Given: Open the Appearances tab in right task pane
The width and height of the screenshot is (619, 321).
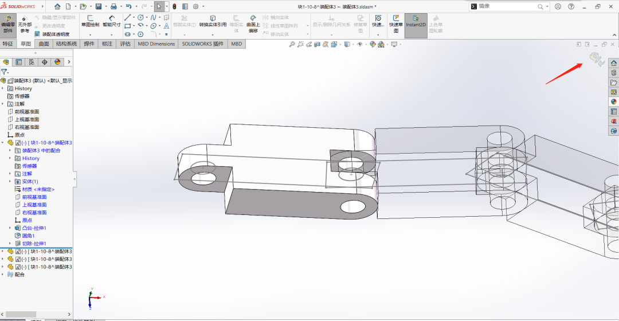Looking at the screenshot, I should (614, 101).
